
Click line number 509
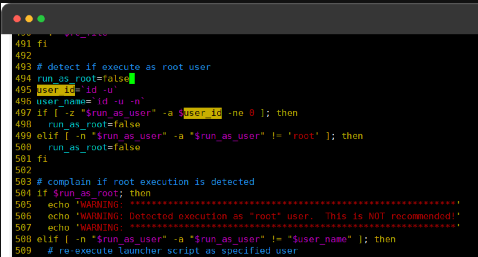tap(23, 251)
